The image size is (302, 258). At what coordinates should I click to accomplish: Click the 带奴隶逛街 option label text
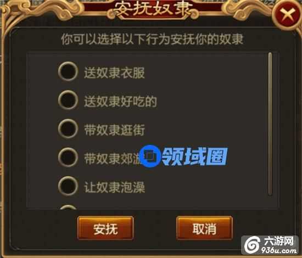114,130
